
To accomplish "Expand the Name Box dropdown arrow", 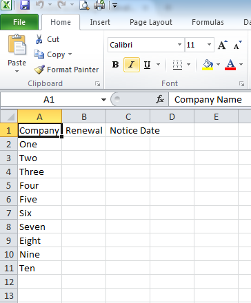I will pyautogui.click(x=103, y=100).
